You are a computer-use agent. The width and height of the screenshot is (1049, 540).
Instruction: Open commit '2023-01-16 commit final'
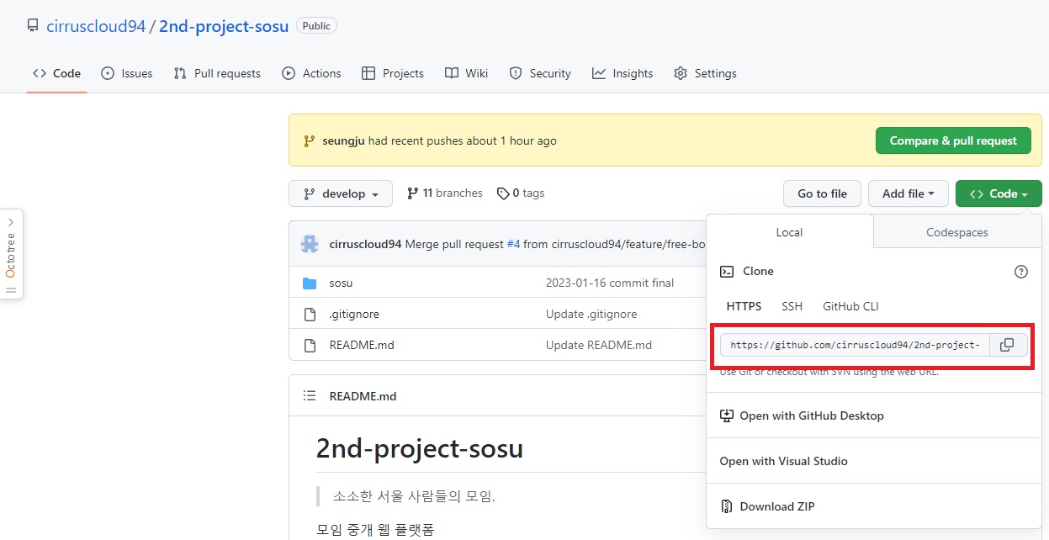coord(610,283)
